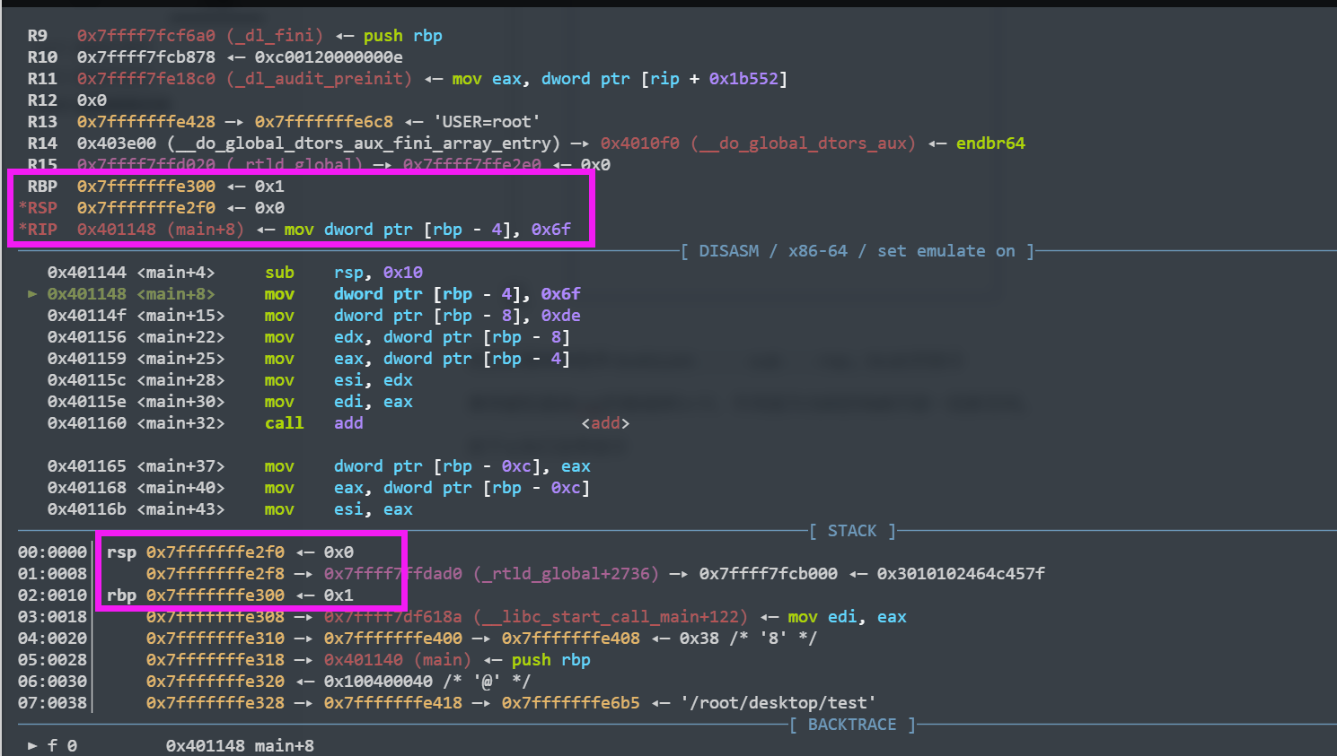Click the 0x6f immediate in RIP row

point(550,230)
